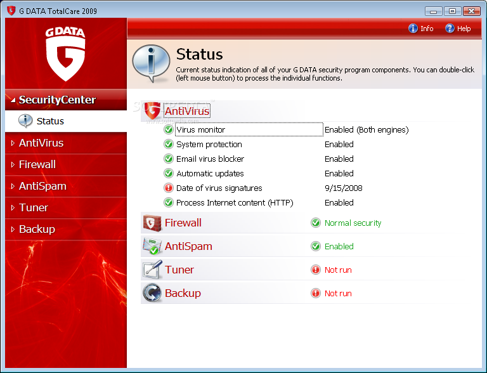Expand the Tuner sidebar arrow
This screenshot has width=487, height=373.
(13, 207)
